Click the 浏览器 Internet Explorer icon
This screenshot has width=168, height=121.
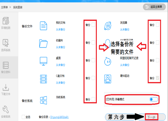pyautogui.click(x=108, y=26)
